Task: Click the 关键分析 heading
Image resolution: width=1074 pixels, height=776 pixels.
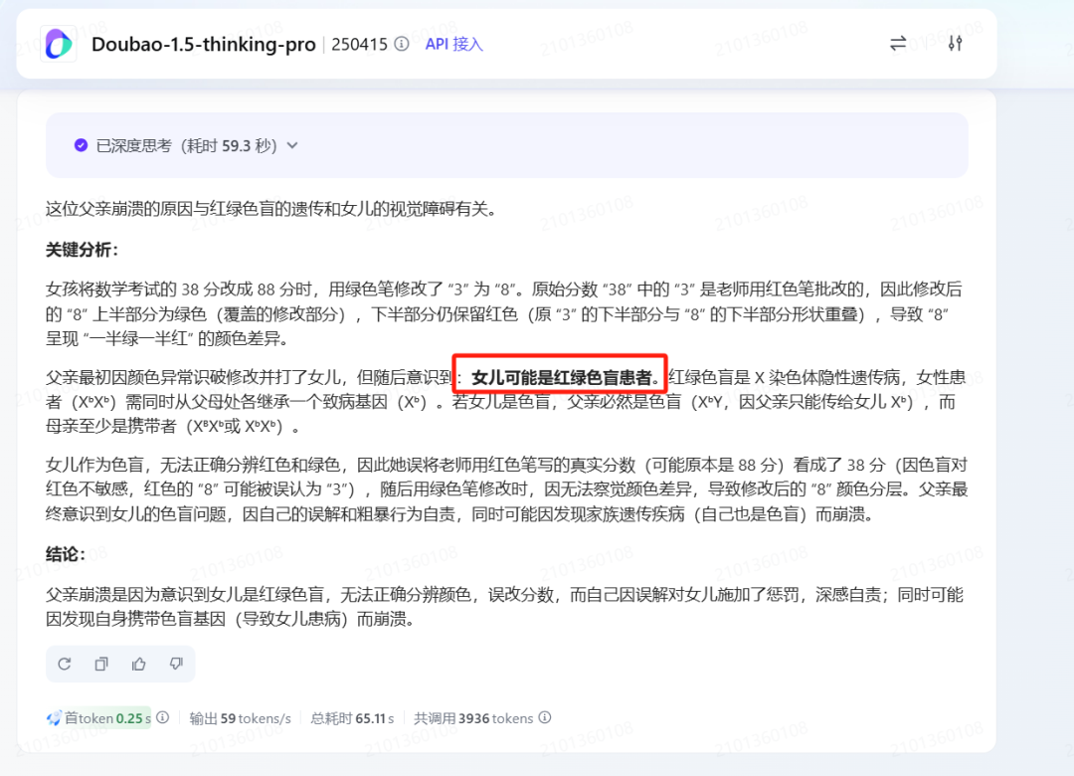Action: (82, 250)
